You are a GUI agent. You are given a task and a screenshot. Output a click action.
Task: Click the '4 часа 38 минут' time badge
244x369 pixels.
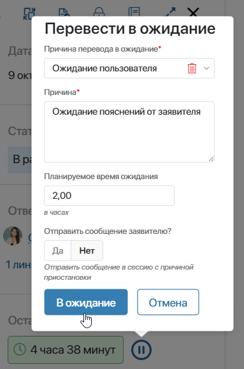coord(66,350)
